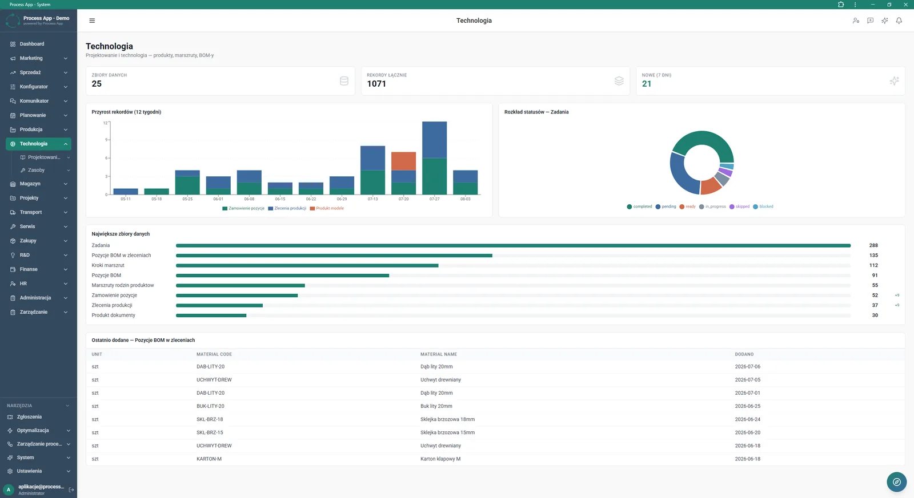Toggle the Produkt modele chart legend
Viewport: 914px width, 498px height.
(x=327, y=208)
